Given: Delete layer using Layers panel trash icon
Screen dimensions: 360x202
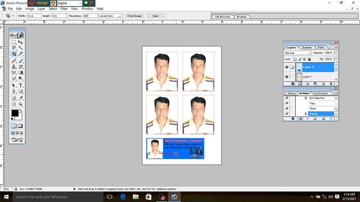Looking at the screenshot, I should [331, 84].
